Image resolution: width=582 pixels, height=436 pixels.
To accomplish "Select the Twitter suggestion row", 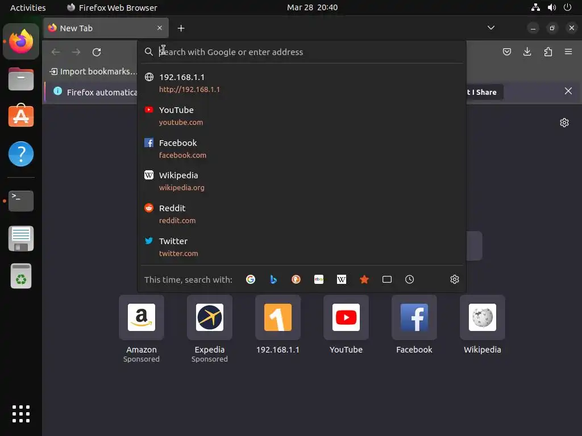I will (x=302, y=247).
